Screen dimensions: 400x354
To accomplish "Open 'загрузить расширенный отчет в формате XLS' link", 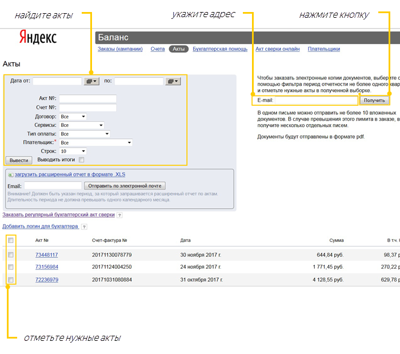I will pyautogui.click(x=70, y=174).
